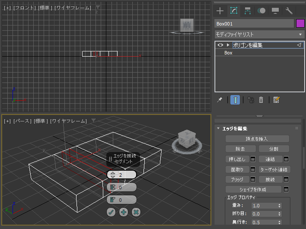Open the ワイヤフレーム menu in front viewport
306x229 pixels.
point(73,8)
